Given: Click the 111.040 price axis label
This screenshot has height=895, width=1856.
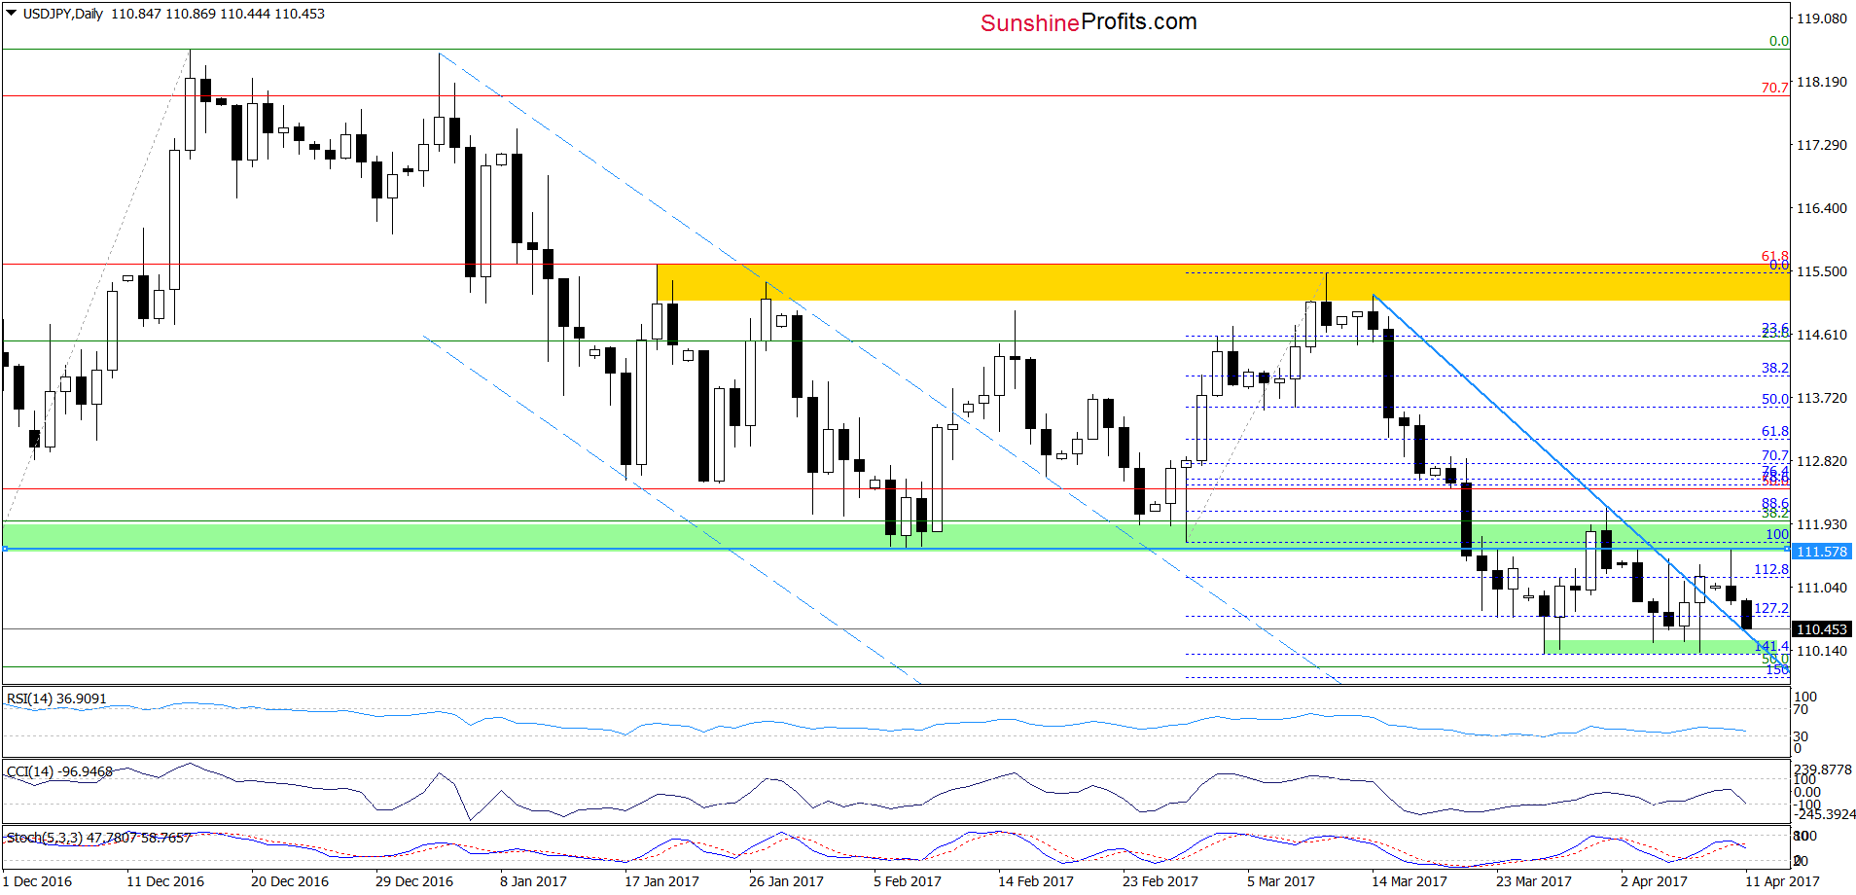Looking at the screenshot, I should 1821,588.
